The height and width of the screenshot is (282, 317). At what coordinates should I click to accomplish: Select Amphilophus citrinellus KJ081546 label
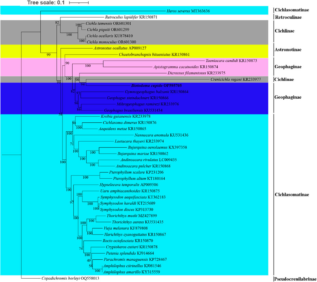132,266
